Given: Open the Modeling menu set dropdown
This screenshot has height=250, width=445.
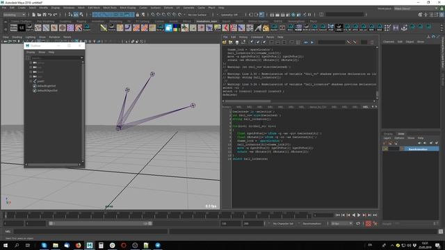Looking at the screenshot, I should tap(14, 15).
